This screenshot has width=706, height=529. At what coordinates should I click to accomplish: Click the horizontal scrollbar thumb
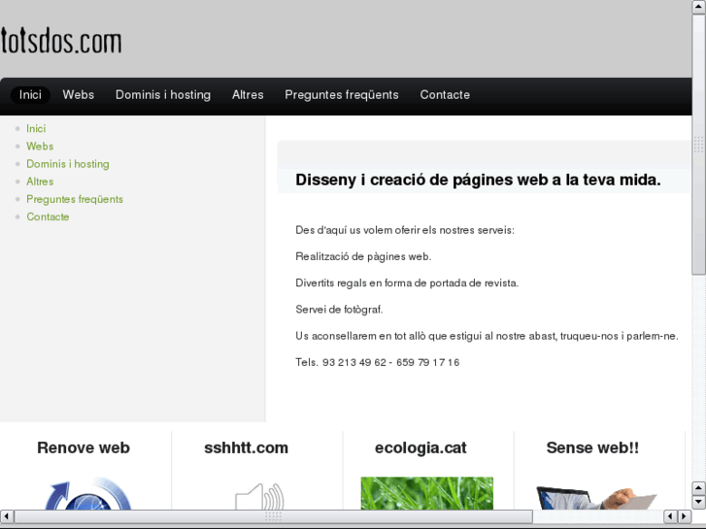pos(273,516)
